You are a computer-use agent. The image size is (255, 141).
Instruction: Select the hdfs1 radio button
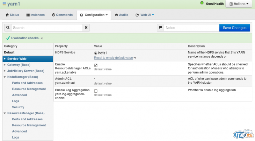point(96,53)
